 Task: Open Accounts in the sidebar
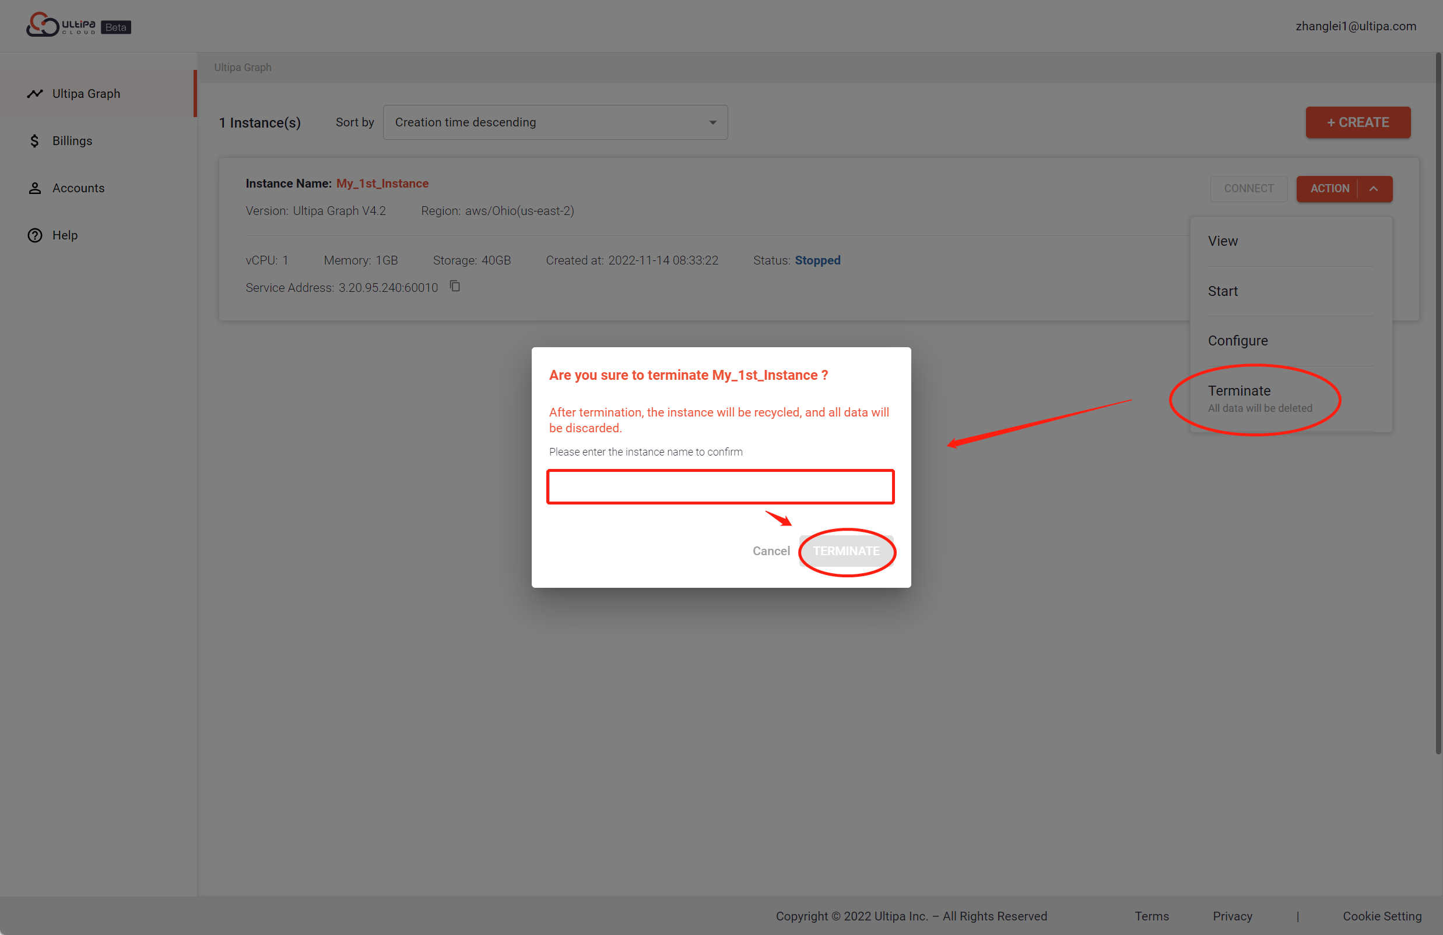point(97,188)
